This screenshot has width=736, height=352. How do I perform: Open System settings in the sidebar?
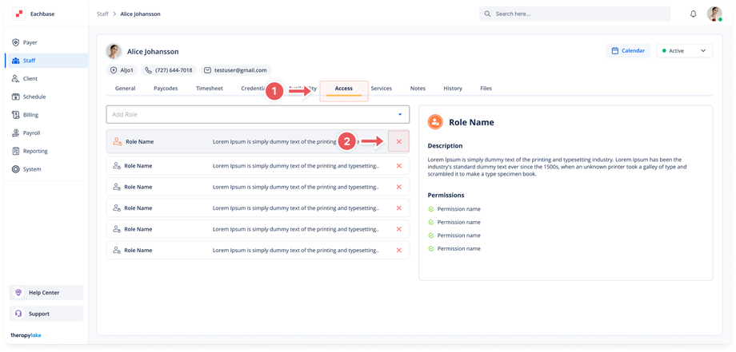pos(32,169)
